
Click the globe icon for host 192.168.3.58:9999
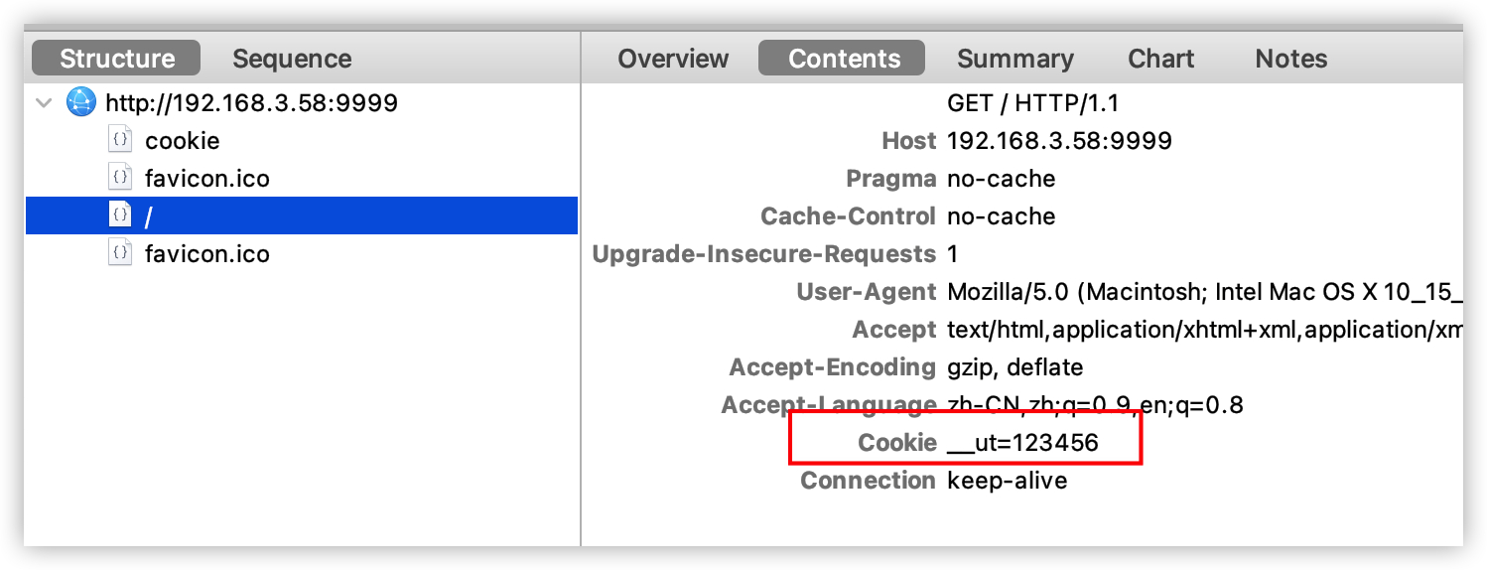click(x=81, y=102)
